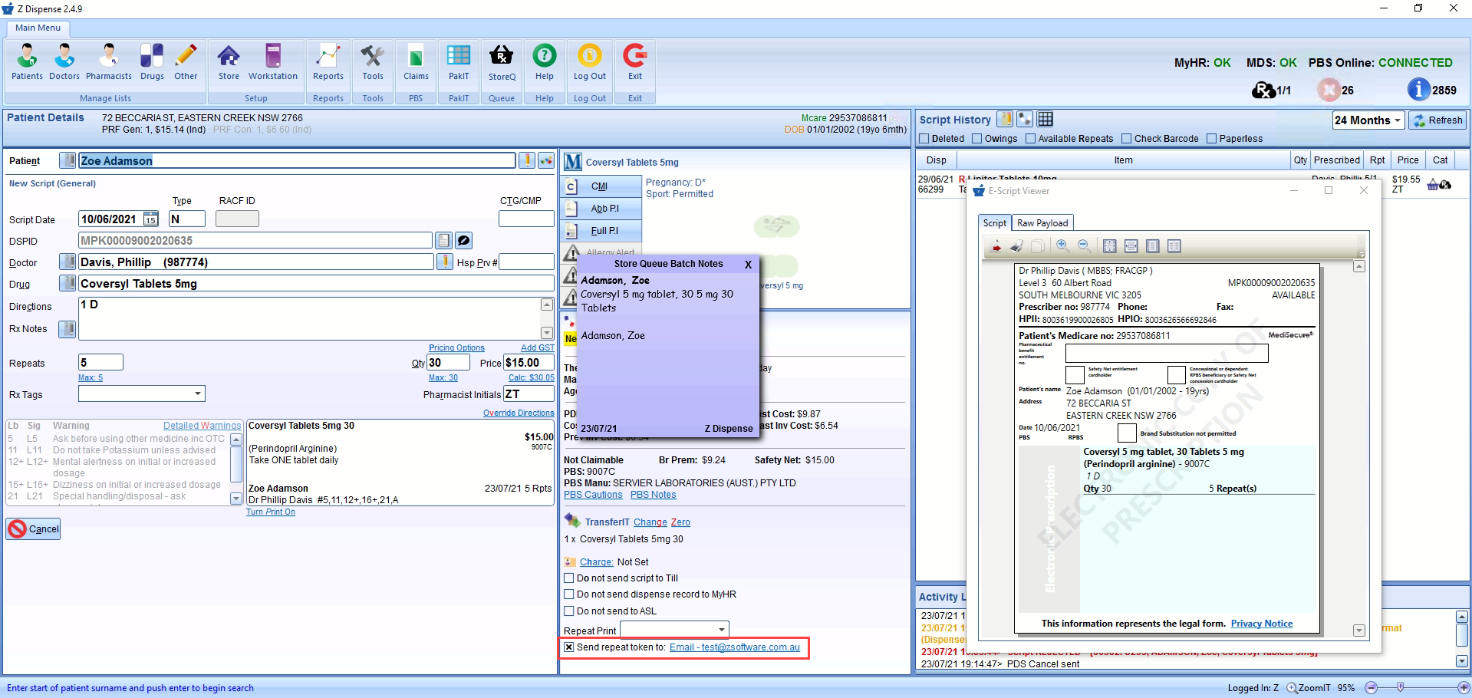Image resolution: width=1472 pixels, height=698 pixels.
Task: Click the Refresh button
Action: tap(1438, 120)
